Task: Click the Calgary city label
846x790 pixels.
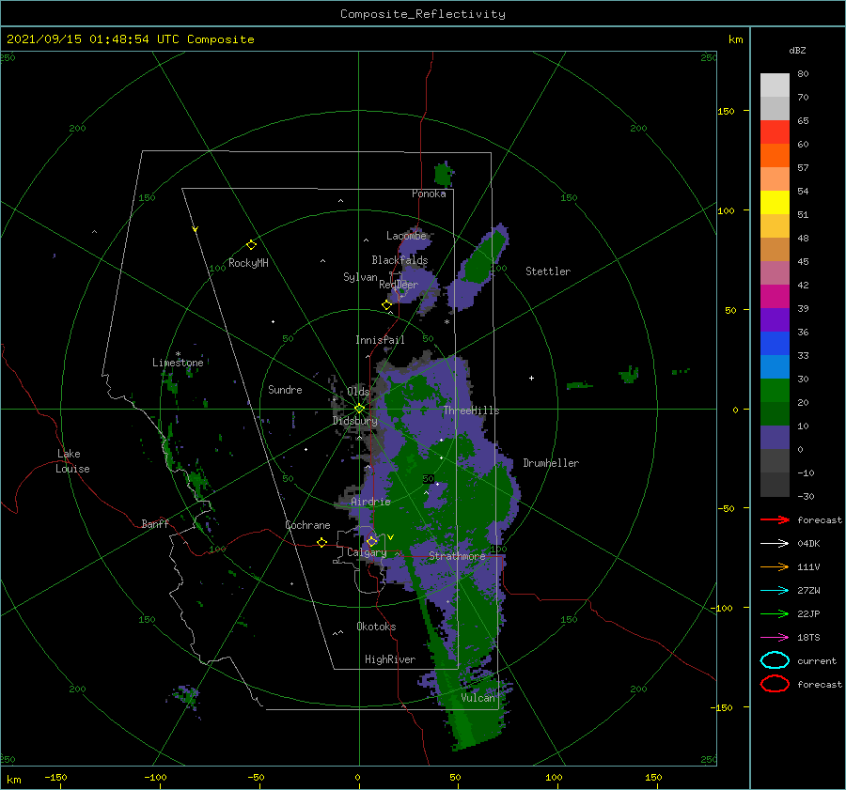Action: click(x=367, y=552)
